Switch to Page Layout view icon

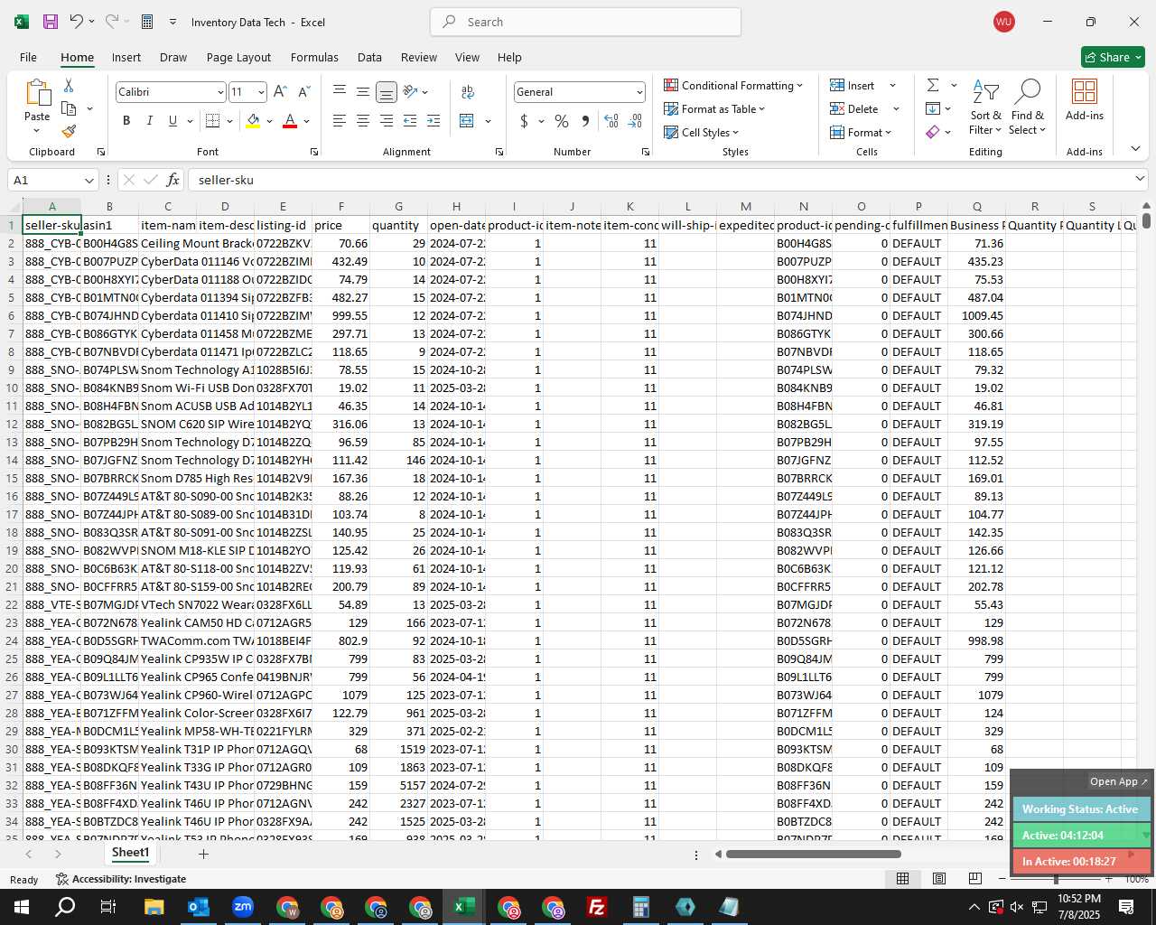pyautogui.click(x=939, y=878)
